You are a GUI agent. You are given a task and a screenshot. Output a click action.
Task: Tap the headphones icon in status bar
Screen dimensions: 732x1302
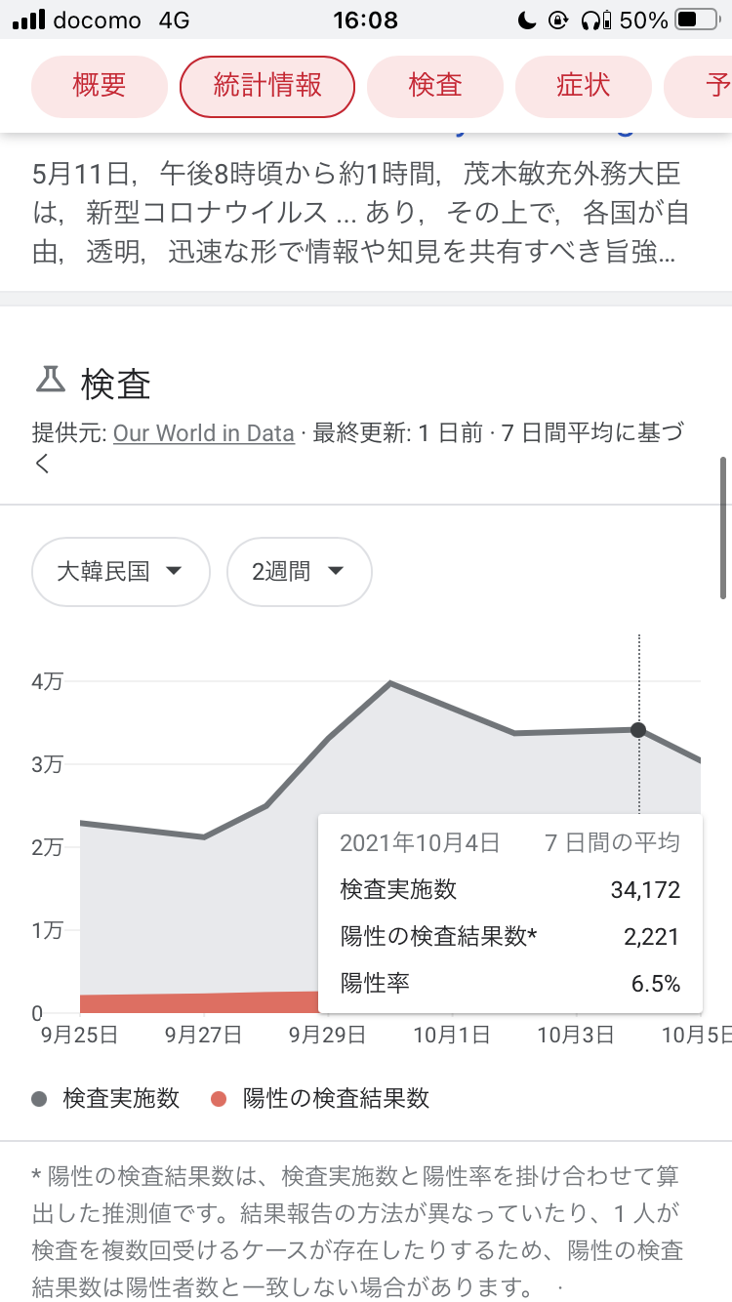(x=590, y=20)
